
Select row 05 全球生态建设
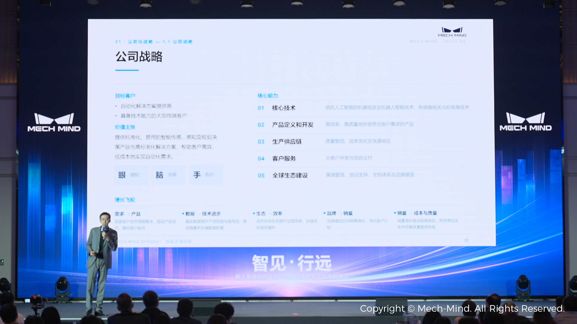point(363,175)
